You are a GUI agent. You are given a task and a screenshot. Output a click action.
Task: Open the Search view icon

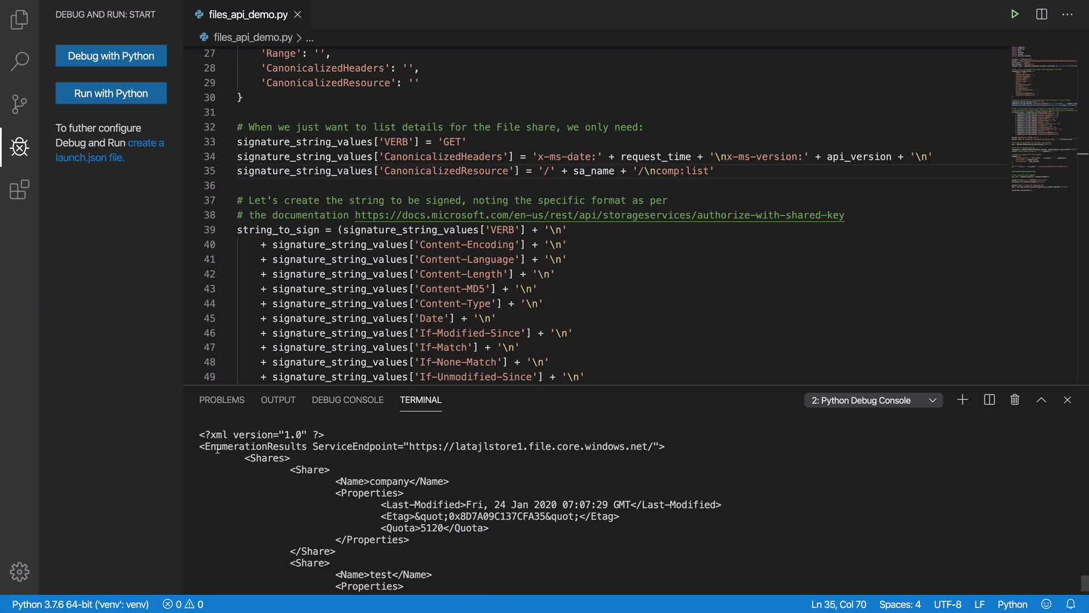tap(19, 61)
